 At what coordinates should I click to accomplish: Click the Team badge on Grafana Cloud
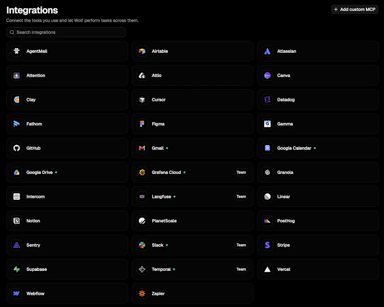point(241,172)
